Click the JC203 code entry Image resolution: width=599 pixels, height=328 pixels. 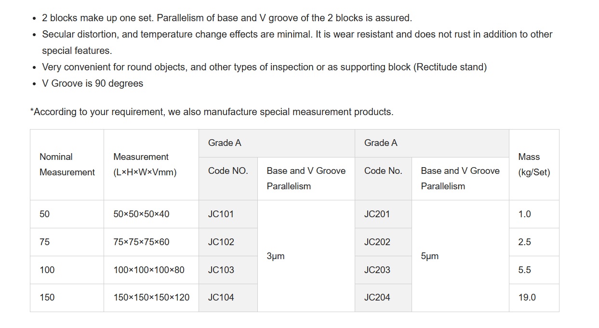[x=383, y=270]
